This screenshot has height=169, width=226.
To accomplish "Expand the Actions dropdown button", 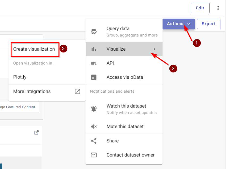I will point(179,24).
